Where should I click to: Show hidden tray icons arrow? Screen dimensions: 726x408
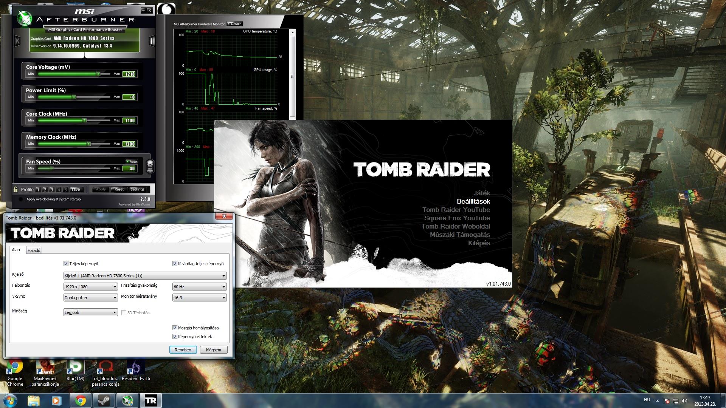pyautogui.click(x=657, y=401)
